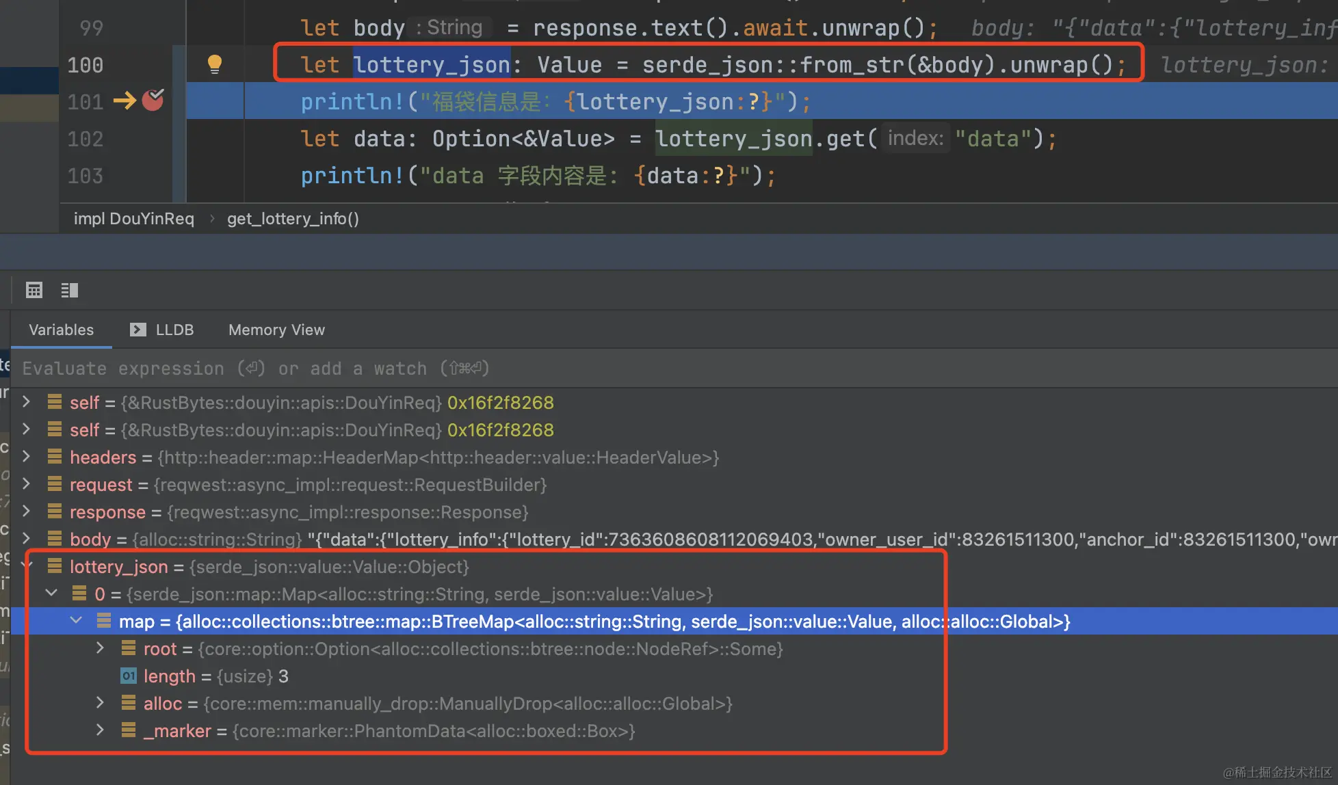Image resolution: width=1338 pixels, height=785 pixels.
Task: Click the lottery_json variable struct icon
Action: [x=55, y=566]
